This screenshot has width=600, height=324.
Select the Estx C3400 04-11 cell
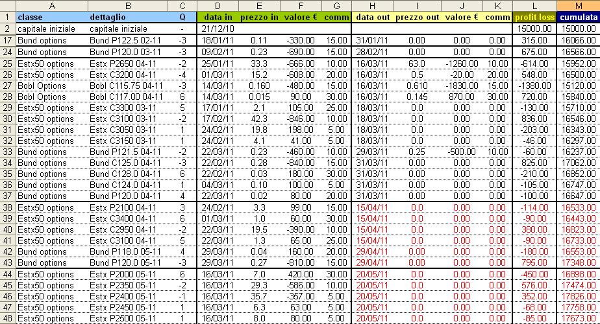coord(127,218)
